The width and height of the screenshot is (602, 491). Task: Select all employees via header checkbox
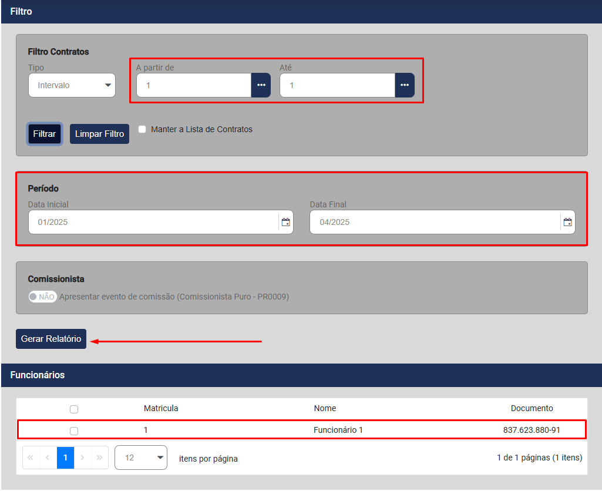coord(74,409)
